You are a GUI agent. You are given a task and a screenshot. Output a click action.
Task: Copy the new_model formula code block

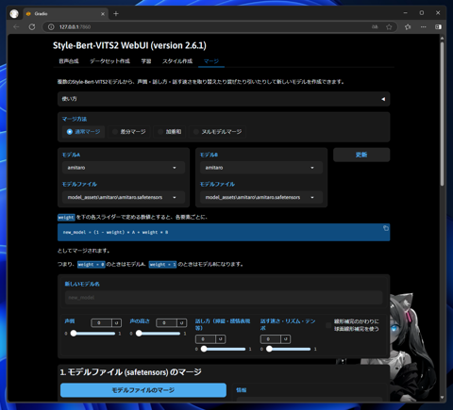click(386, 228)
